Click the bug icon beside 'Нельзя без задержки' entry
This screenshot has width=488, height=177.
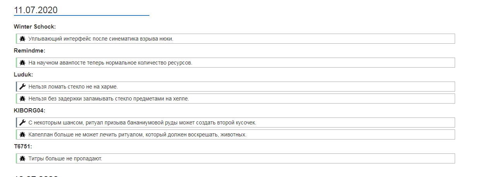click(22, 99)
